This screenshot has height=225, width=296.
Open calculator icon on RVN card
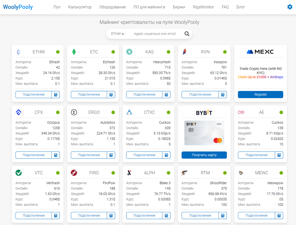pyautogui.click(x=223, y=95)
